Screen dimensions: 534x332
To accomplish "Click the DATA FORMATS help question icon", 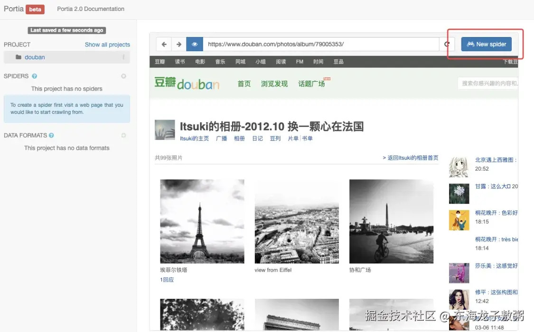I will pos(51,135).
